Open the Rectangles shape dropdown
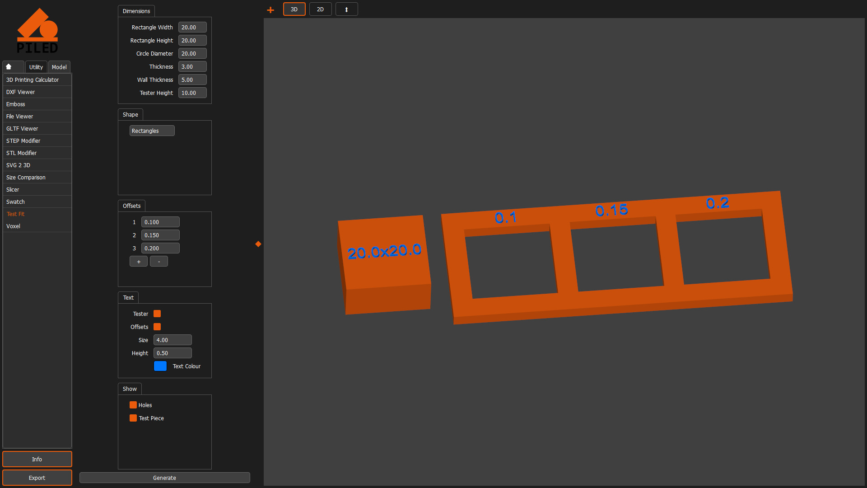The height and width of the screenshot is (488, 867). [x=152, y=130]
